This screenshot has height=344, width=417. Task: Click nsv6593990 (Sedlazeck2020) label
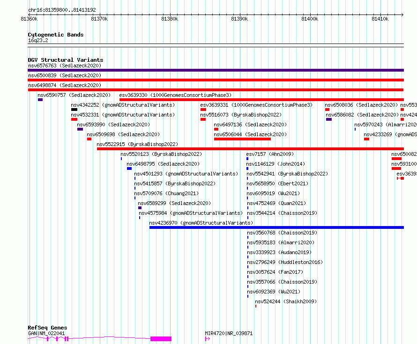coord(113,124)
